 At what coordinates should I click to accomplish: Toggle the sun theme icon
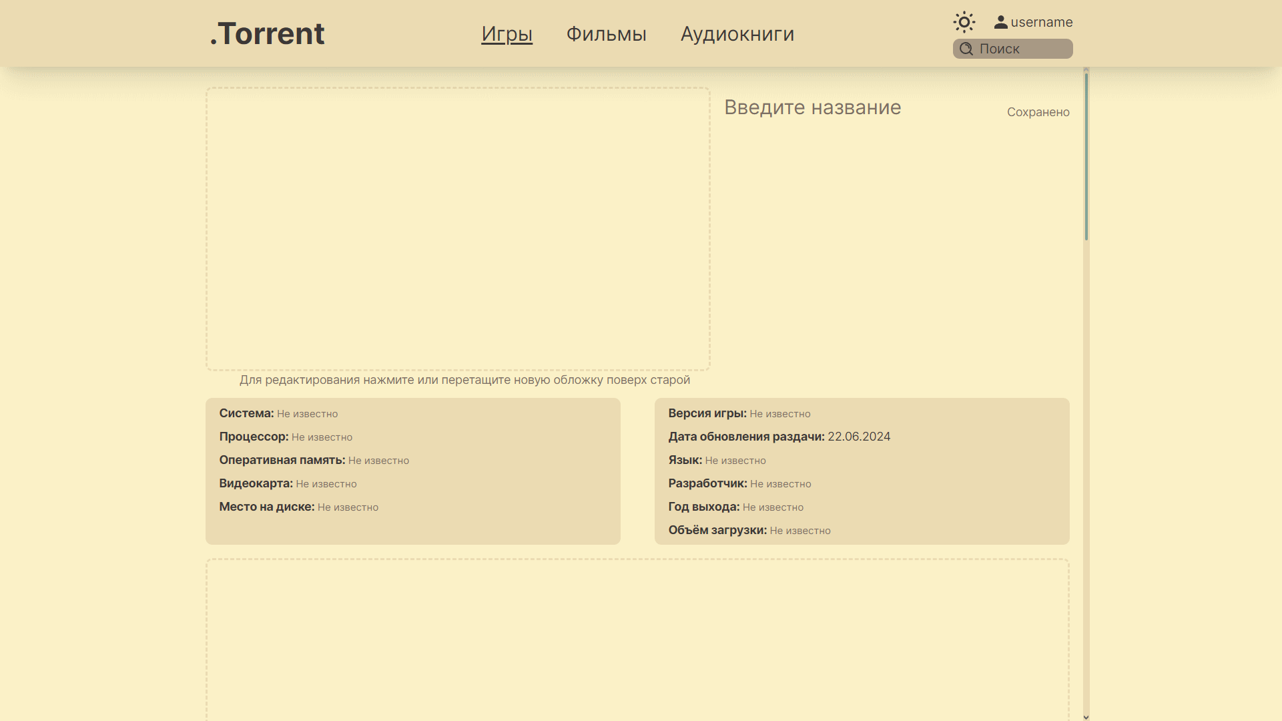point(964,22)
